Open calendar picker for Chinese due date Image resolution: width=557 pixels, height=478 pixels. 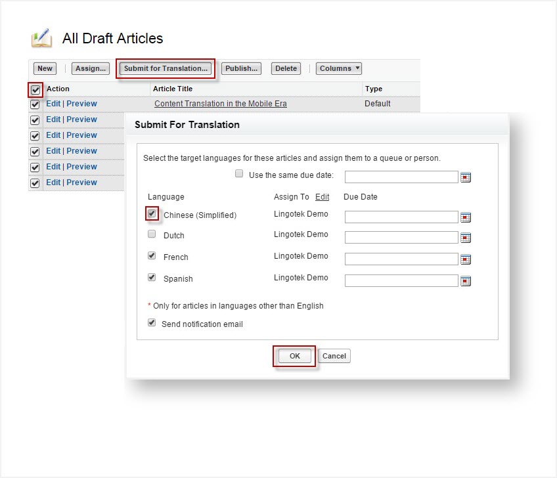pyautogui.click(x=466, y=217)
